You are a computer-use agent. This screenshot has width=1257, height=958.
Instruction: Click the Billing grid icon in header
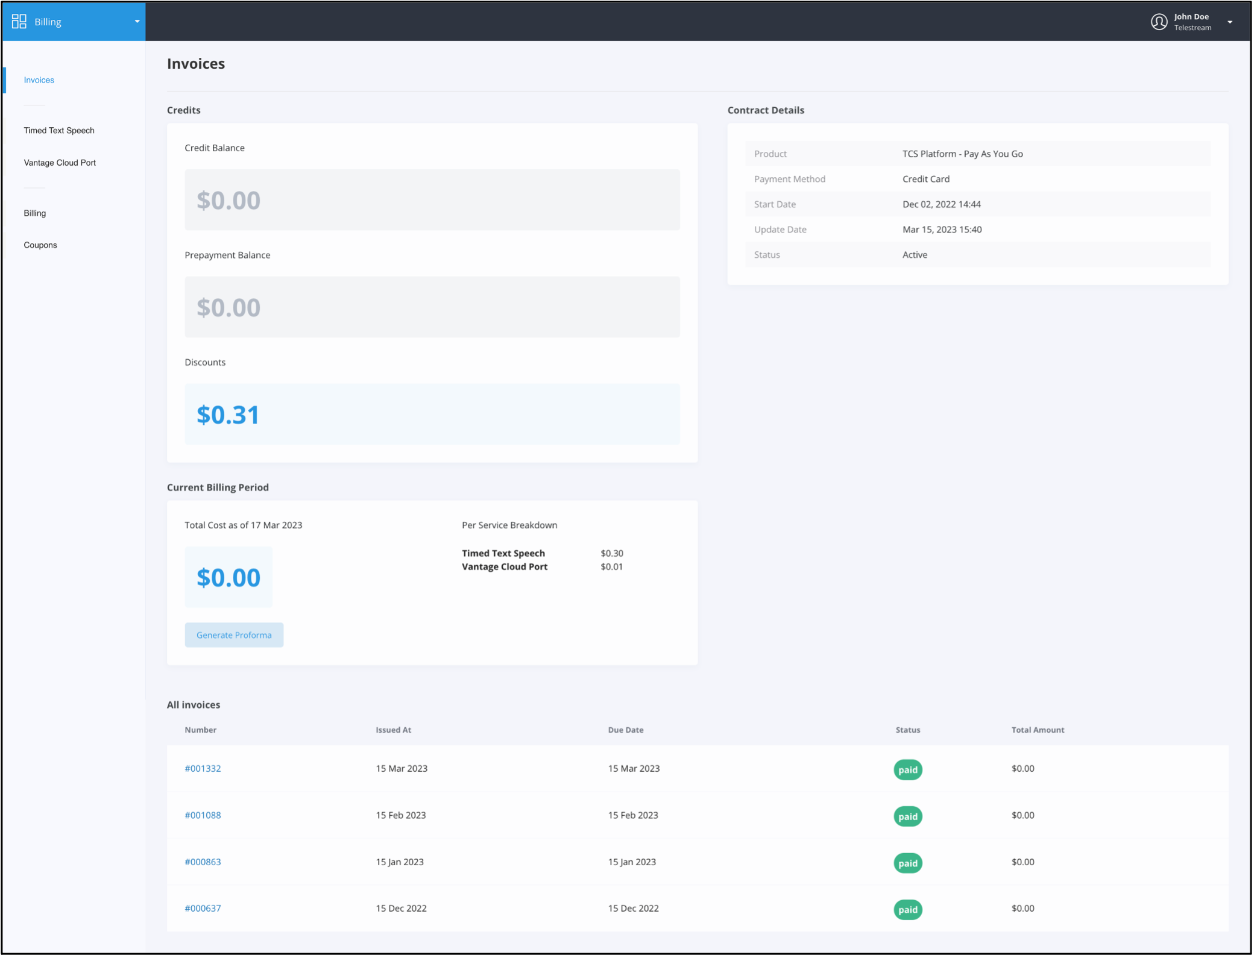(19, 22)
